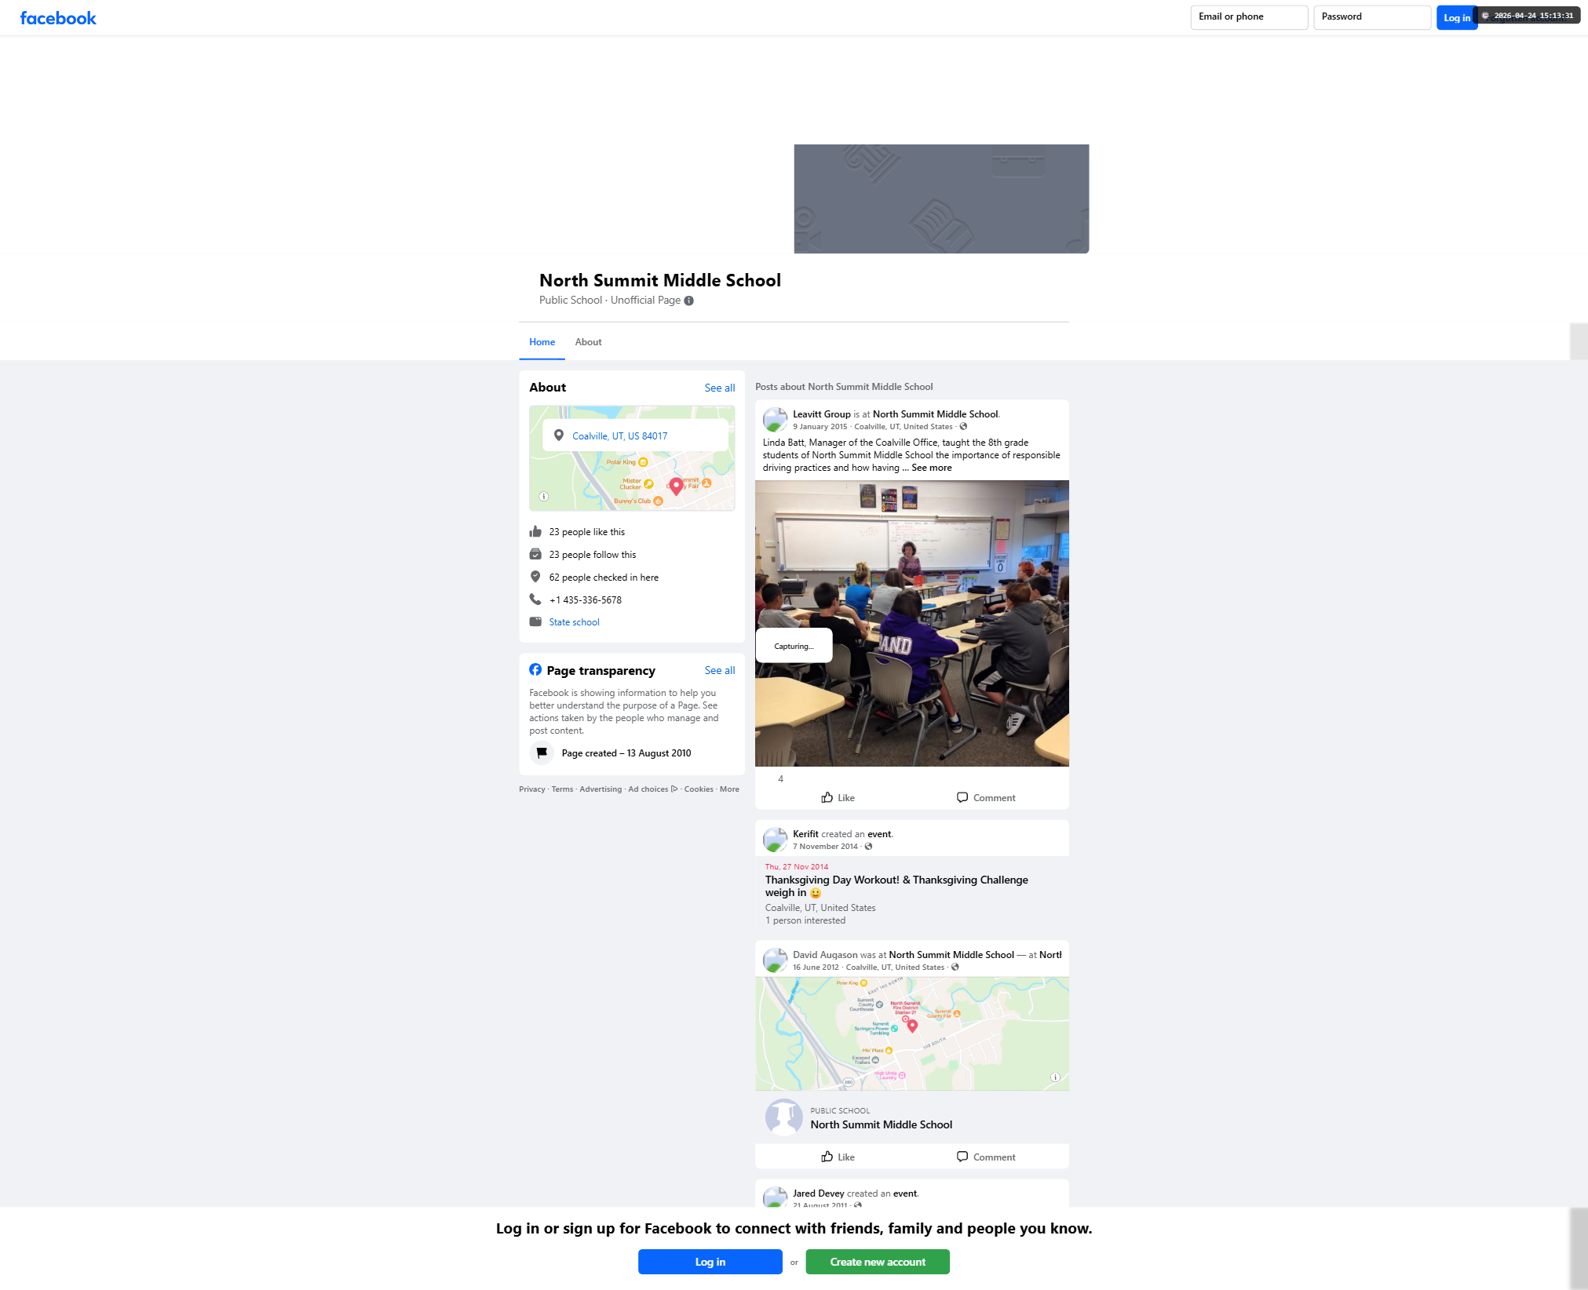
Task: Click the Log in button in the top bar
Action: coord(1457,18)
